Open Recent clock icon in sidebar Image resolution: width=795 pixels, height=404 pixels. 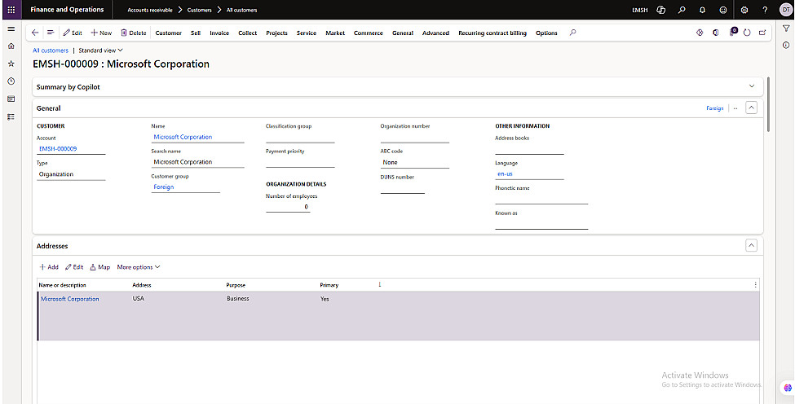[x=11, y=81]
